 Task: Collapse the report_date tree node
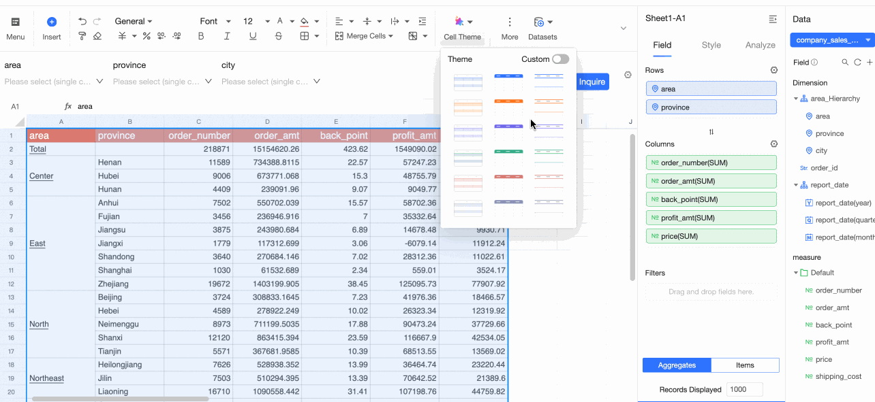coord(796,184)
